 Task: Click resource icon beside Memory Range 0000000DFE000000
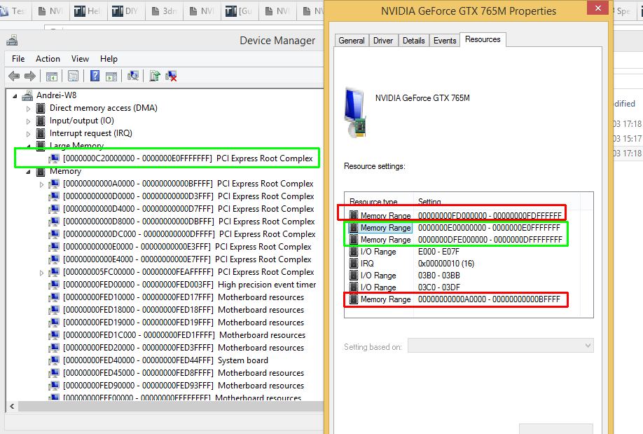point(354,239)
